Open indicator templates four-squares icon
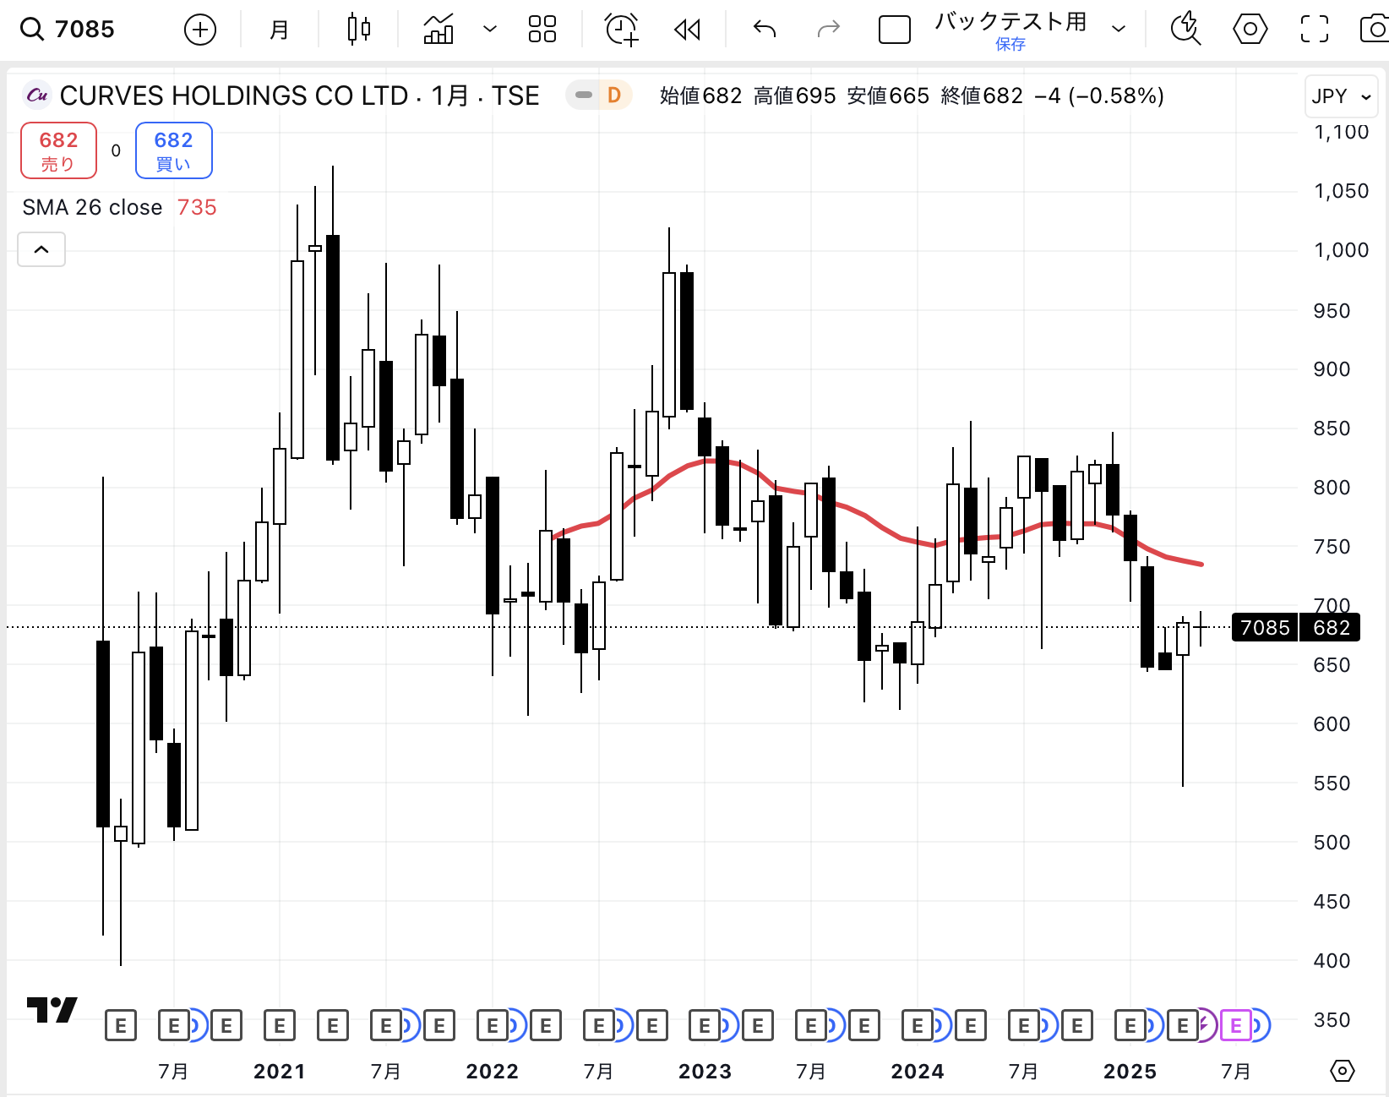The width and height of the screenshot is (1389, 1097). [x=542, y=30]
